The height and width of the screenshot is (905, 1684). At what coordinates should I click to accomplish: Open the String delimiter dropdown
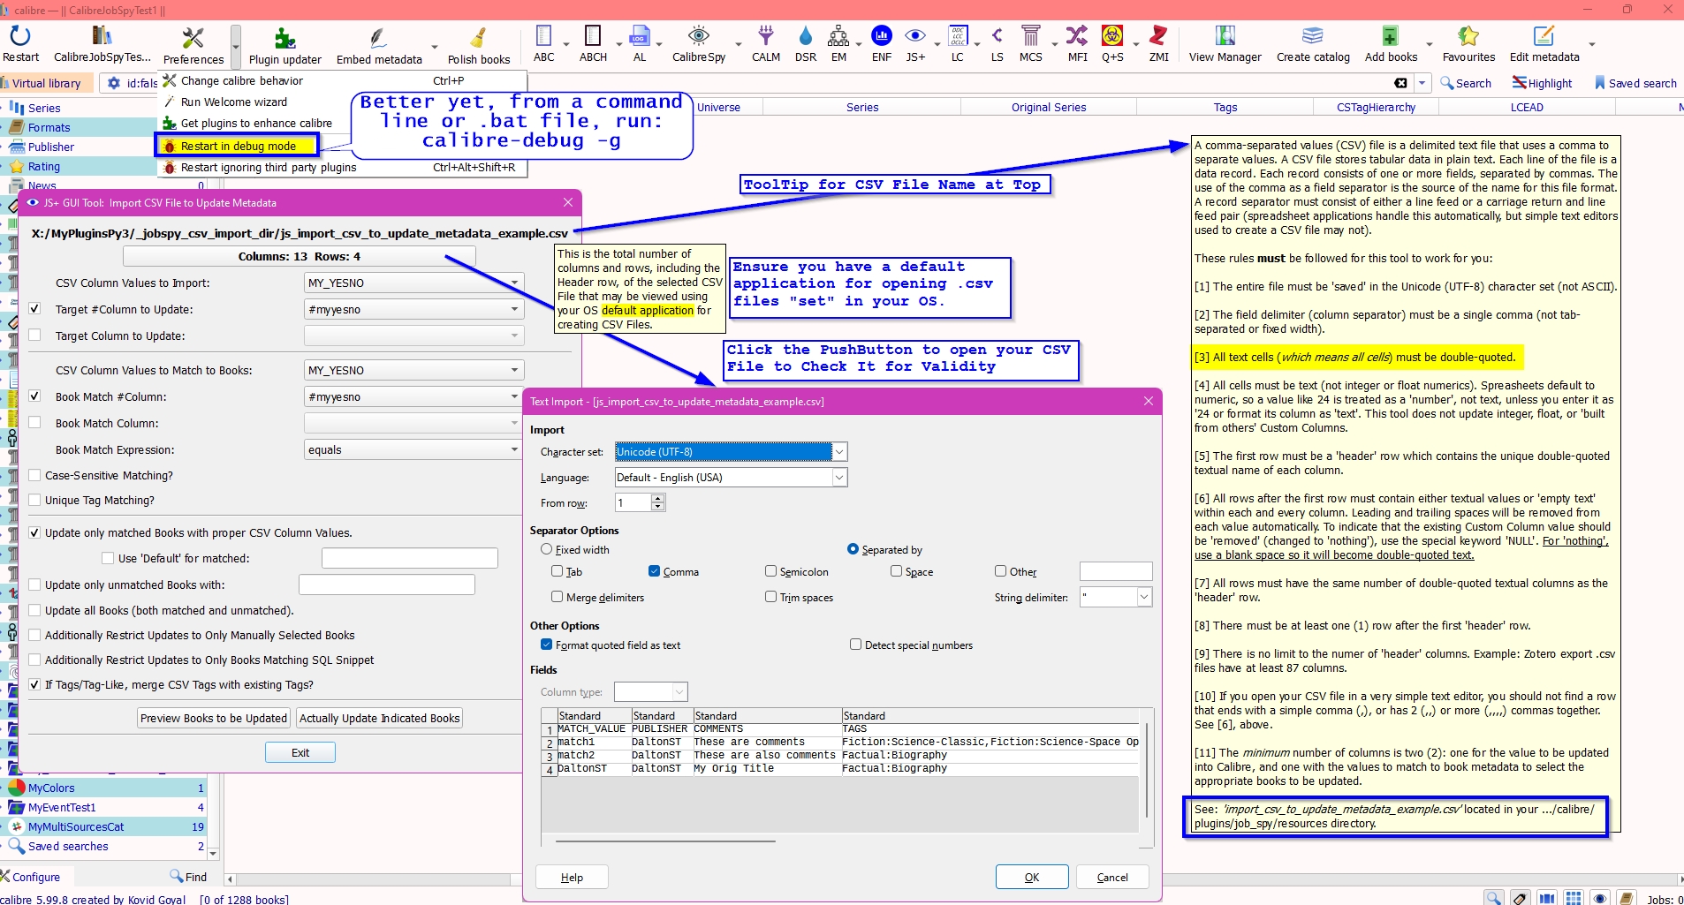1116,597
